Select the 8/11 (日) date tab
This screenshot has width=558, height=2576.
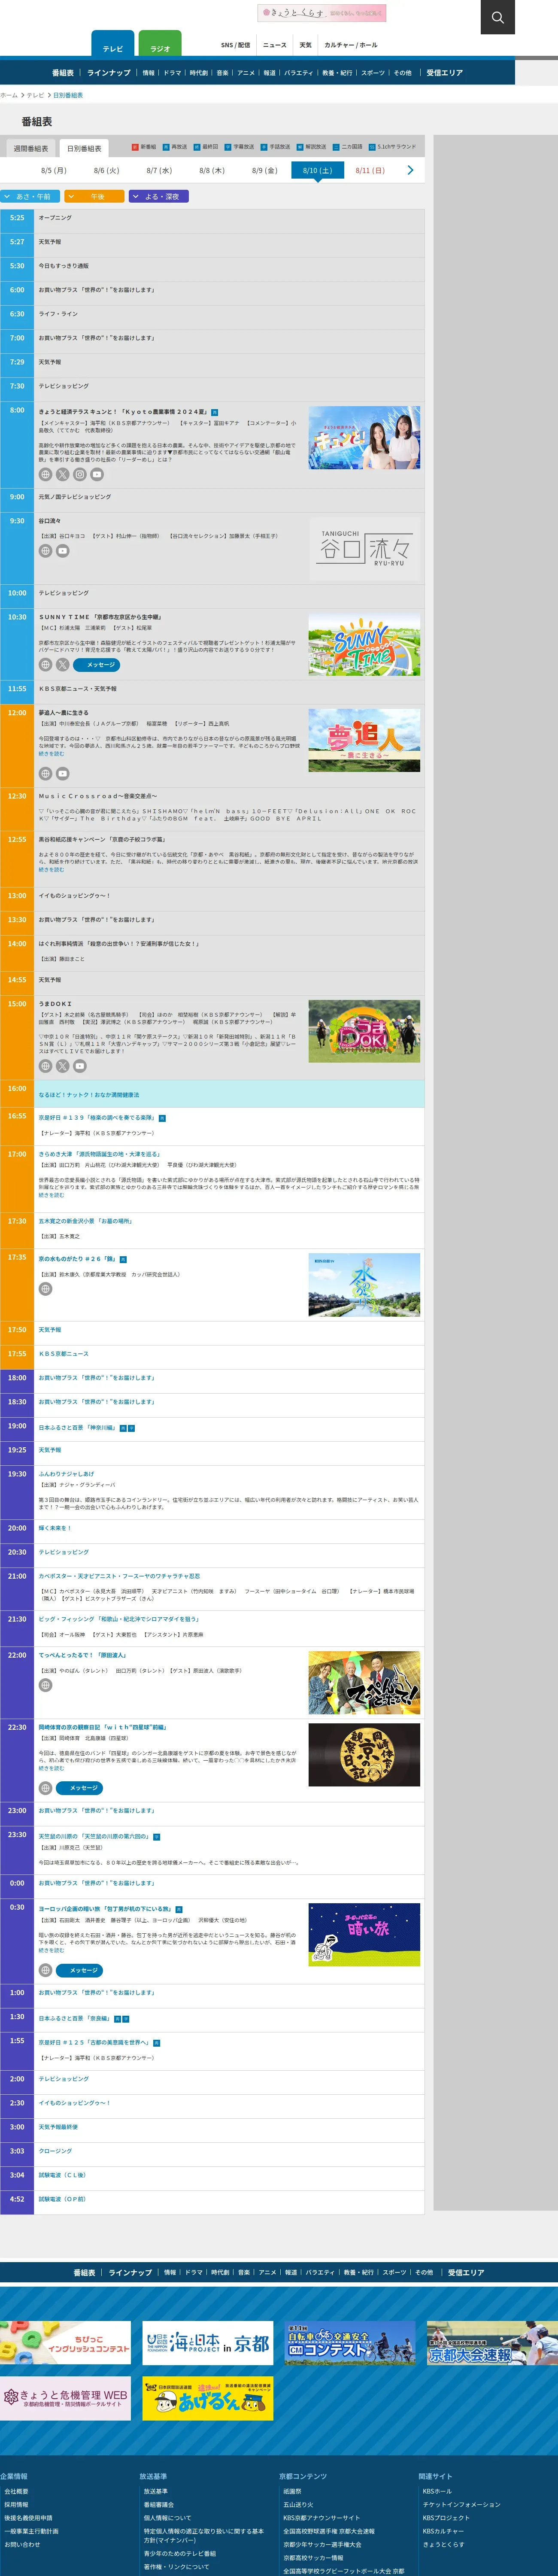click(370, 171)
